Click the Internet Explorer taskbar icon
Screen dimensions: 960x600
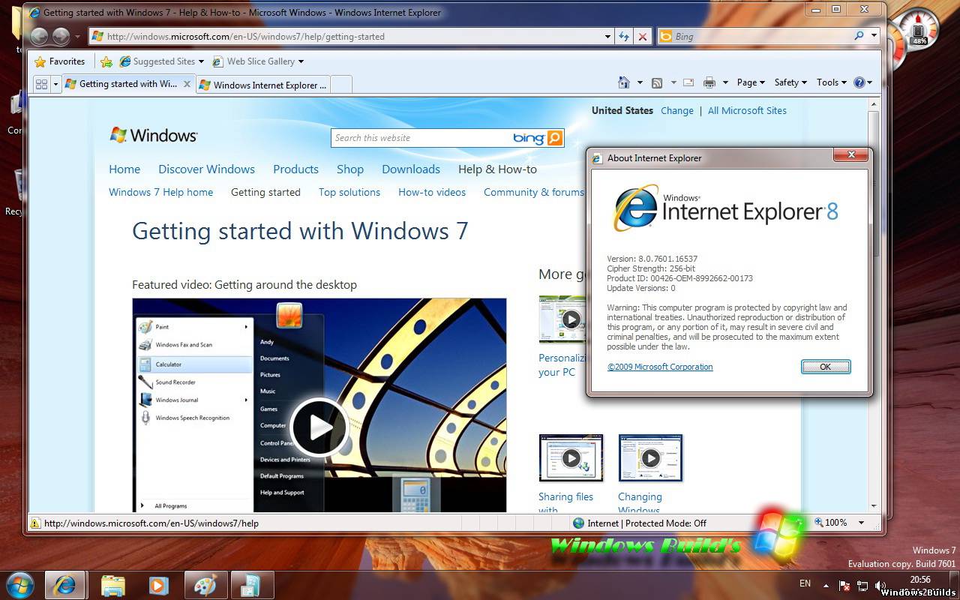[x=64, y=585]
